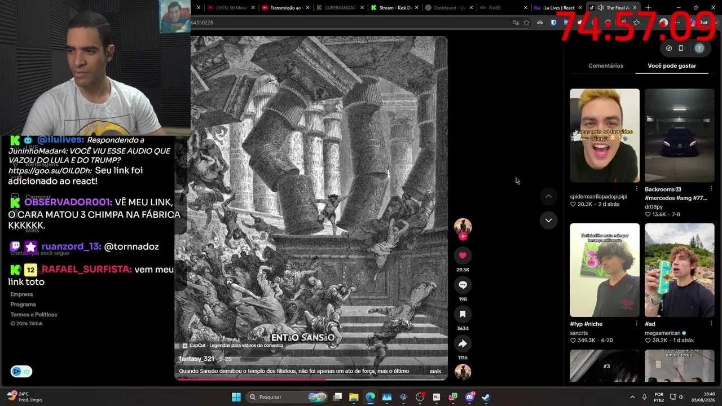Select the Você pode gostar tab
This screenshot has height=406, width=722.
click(672, 66)
